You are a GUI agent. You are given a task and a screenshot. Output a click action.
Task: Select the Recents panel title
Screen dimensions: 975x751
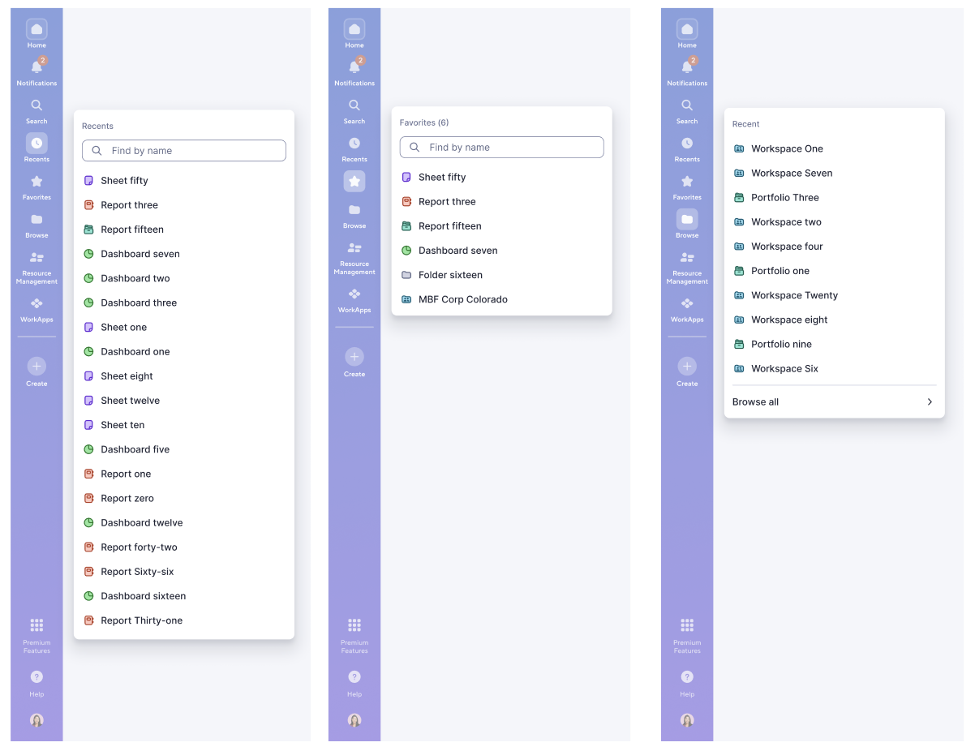pyautogui.click(x=97, y=126)
